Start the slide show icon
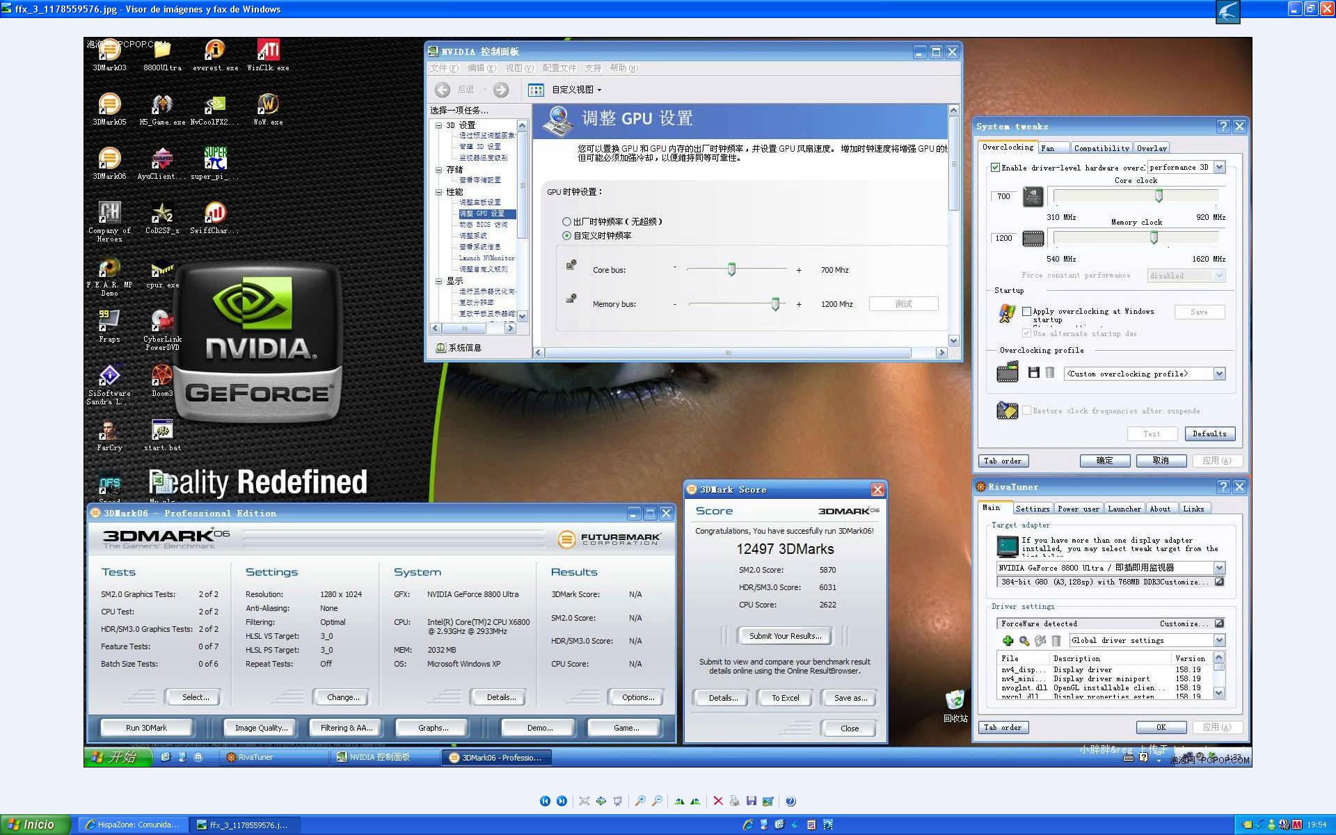The height and width of the screenshot is (835, 1336). (617, 801)
